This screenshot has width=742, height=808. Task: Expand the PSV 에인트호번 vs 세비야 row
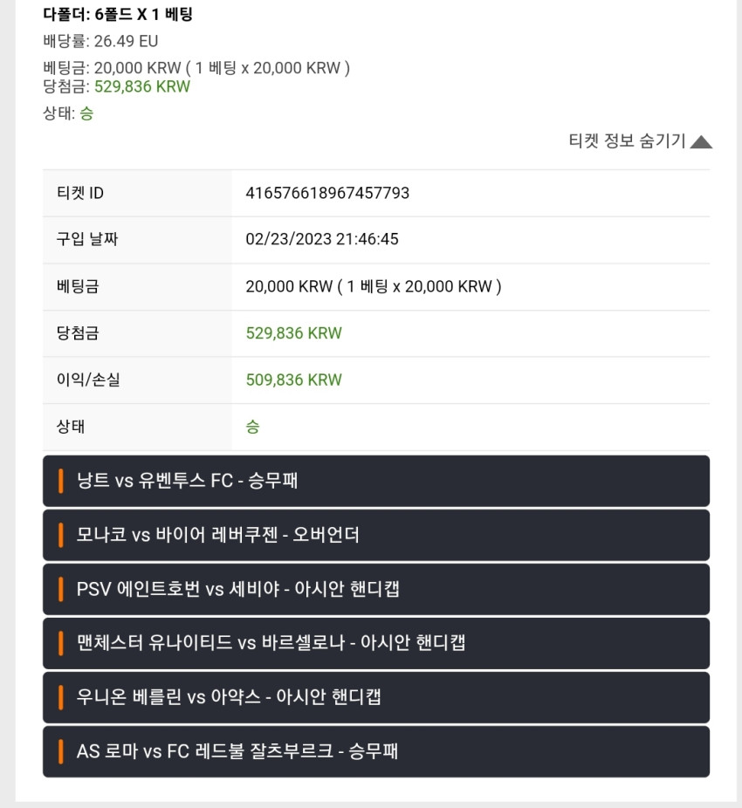(376, 589)
